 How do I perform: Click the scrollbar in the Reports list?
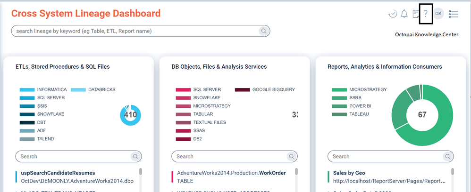[452, 172]
